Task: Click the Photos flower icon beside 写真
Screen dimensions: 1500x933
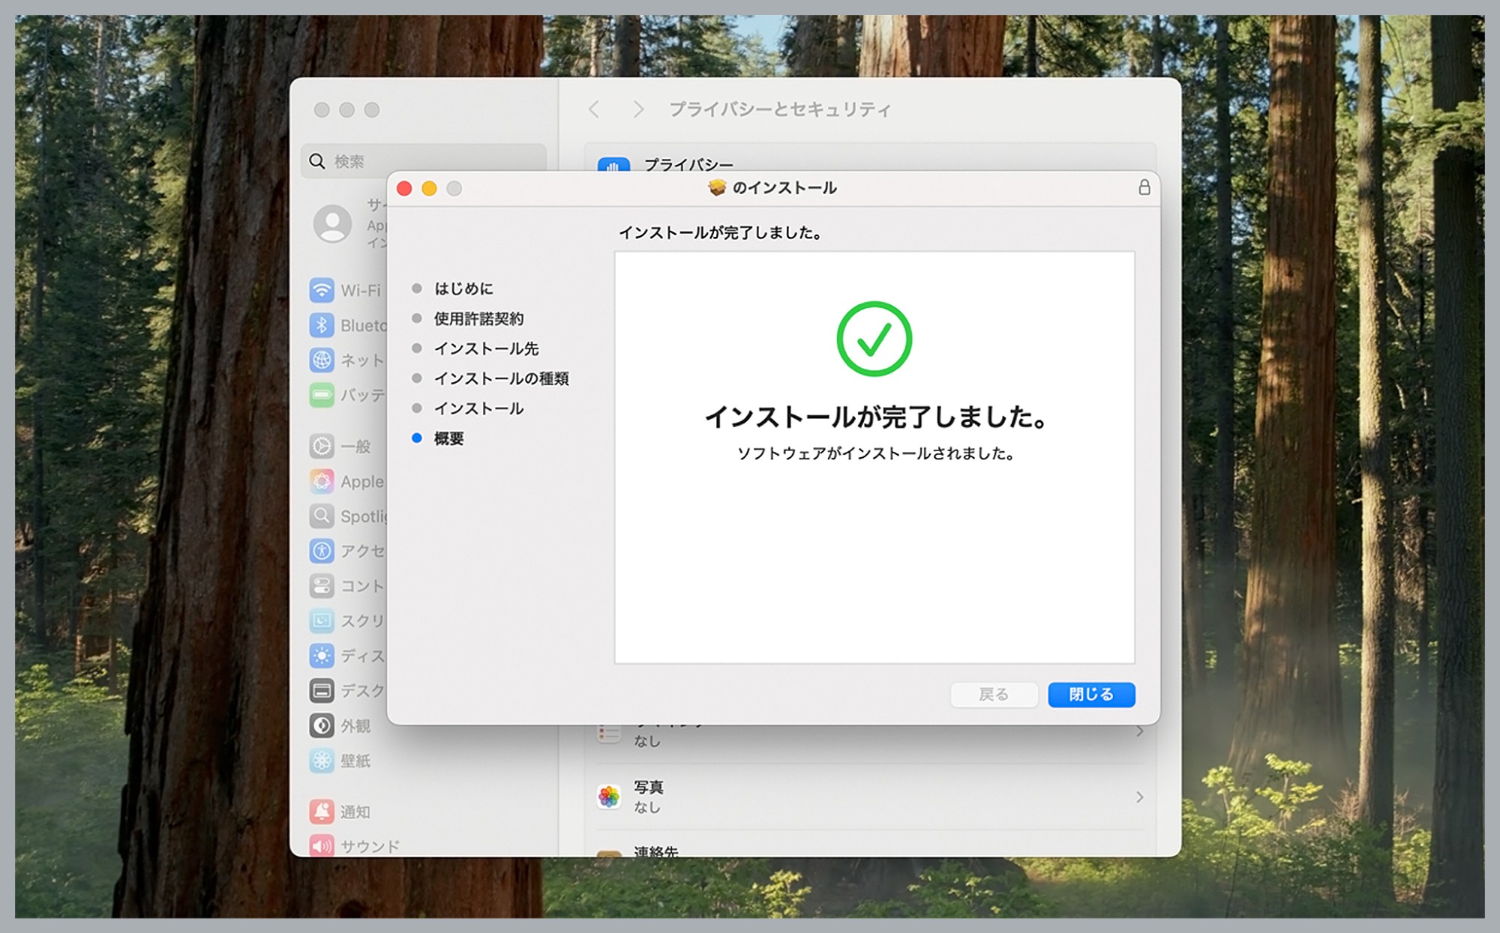Action: click(x=607, y=796)
